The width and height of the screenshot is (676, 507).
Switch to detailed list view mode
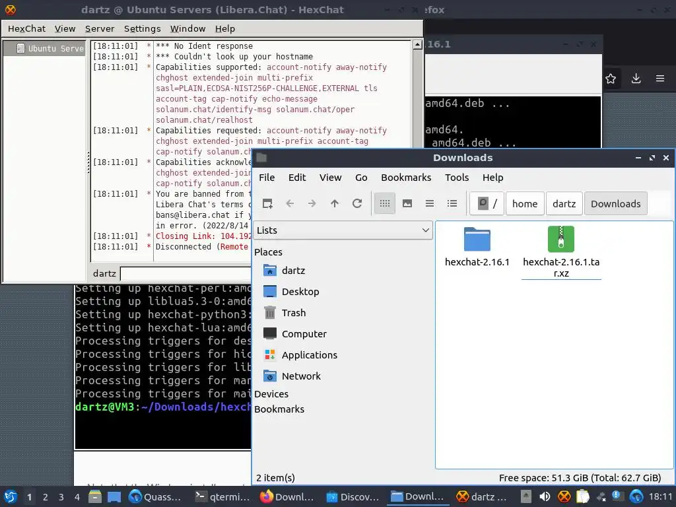pyautogui.click(x=452, y=203)
